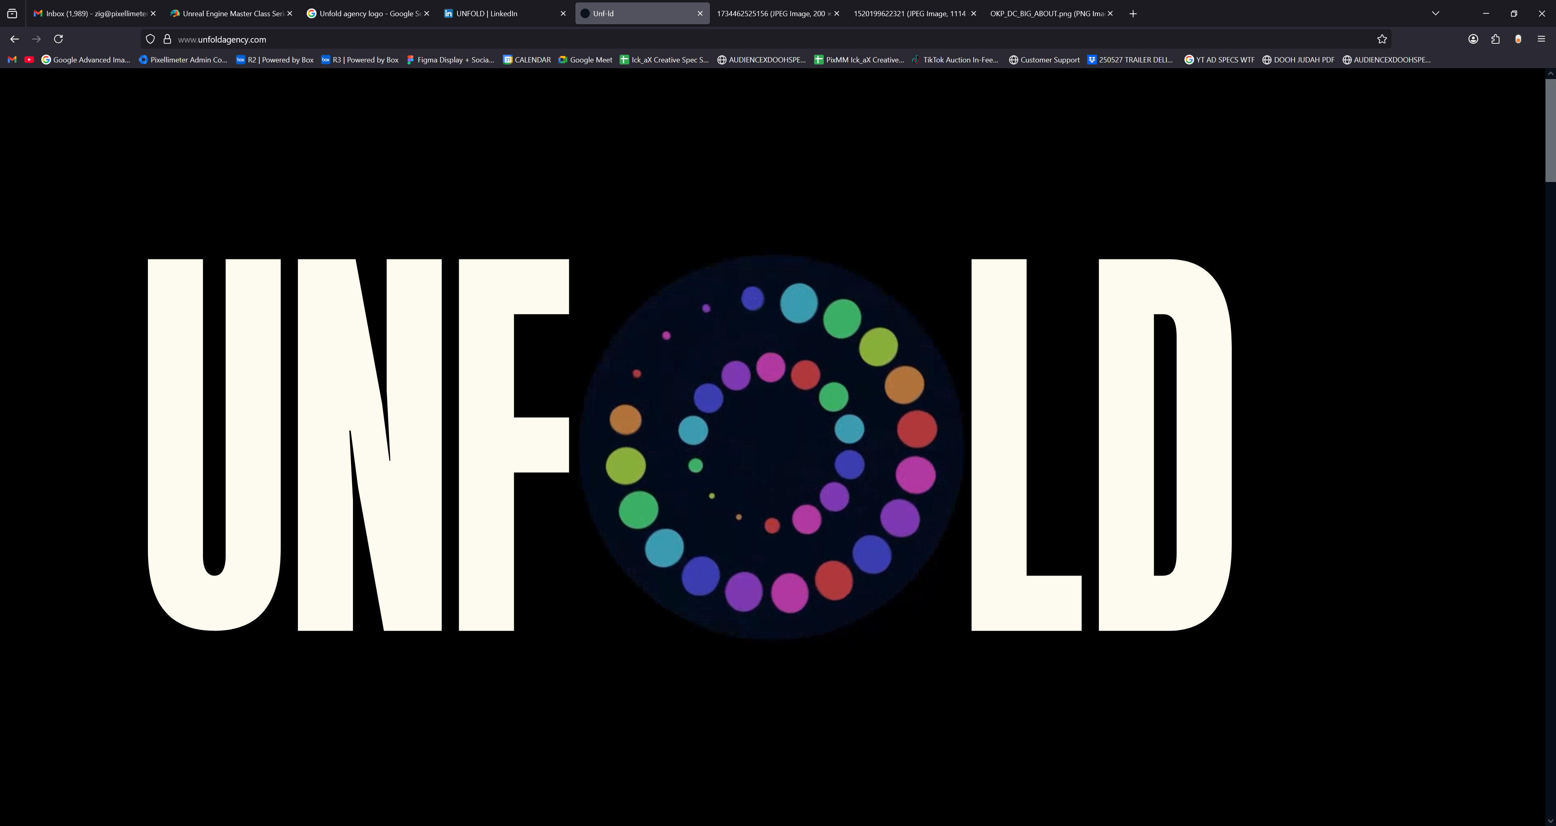
Task: Open the orange extension icon in the toolbar
Action: point(1518,39)
